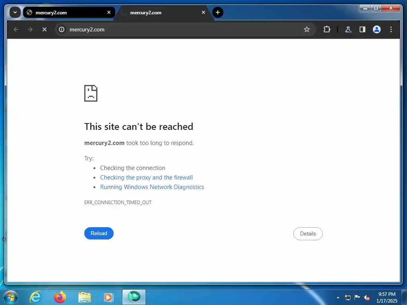407x305 pixels.
Task: Launch Internet Explorer from taskbar
Action: (35, 297)
